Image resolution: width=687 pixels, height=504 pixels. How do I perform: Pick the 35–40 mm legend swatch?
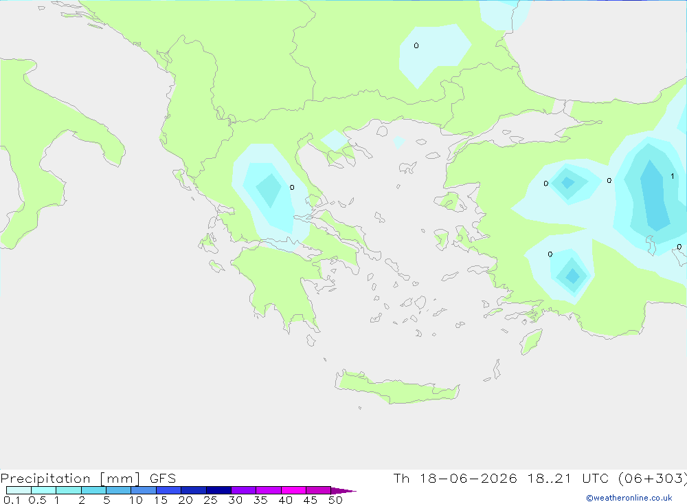(x=269, y=490)
